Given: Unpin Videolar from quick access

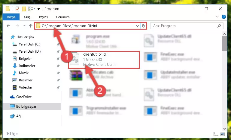Looking at the screenshot, I should (58, 87).
